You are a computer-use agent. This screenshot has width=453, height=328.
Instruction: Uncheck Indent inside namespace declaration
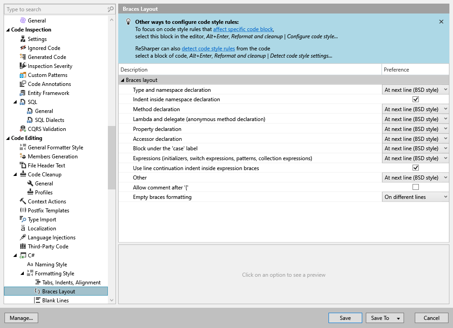tap(415, 99)
